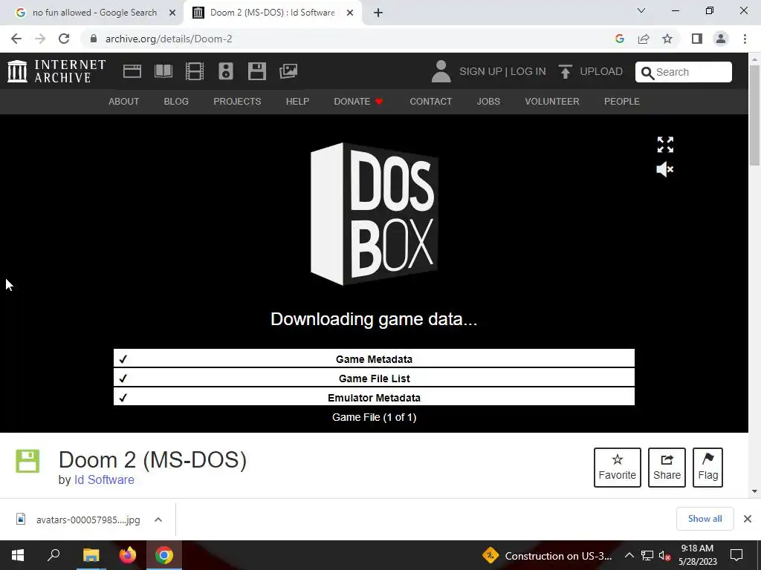
Task: Open the Chrome three-dot menu
Action: tap(745, 39)
